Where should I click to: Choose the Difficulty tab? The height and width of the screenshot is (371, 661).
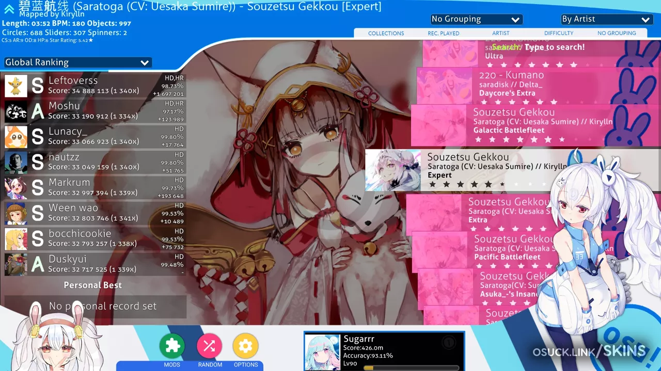point(559,33)
